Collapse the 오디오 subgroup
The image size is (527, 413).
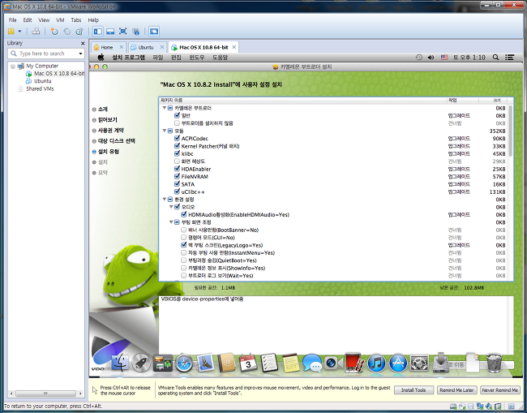(171, 207)
